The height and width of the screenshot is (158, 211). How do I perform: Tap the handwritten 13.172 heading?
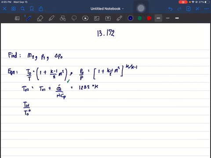pos(106,33)
